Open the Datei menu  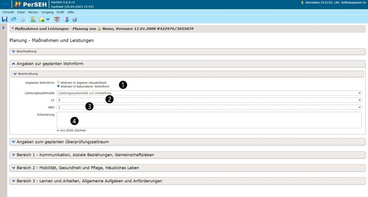click(x=21, y=12)
